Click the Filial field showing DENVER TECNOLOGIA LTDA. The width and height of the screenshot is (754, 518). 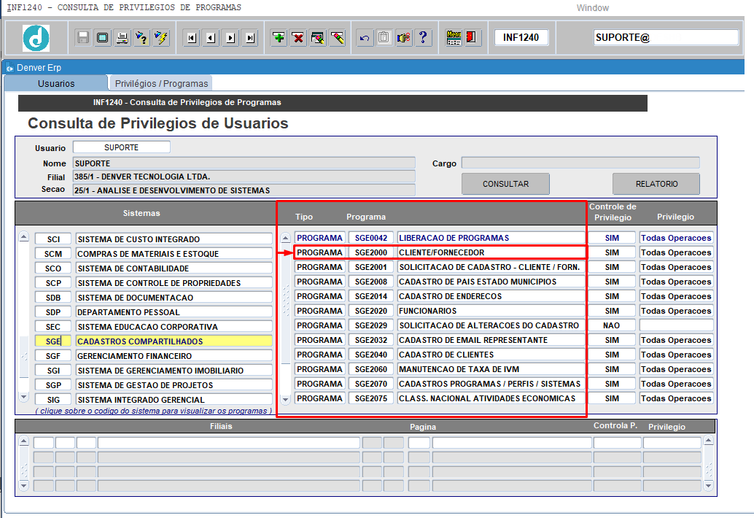tap(244, 177)
